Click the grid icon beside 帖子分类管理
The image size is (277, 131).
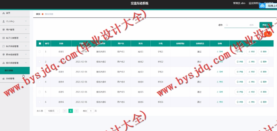[3, 38]
